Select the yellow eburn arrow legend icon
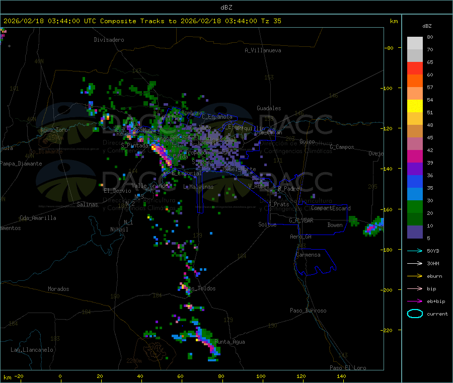This screenshot has width=453, height=383. (415, 276)
